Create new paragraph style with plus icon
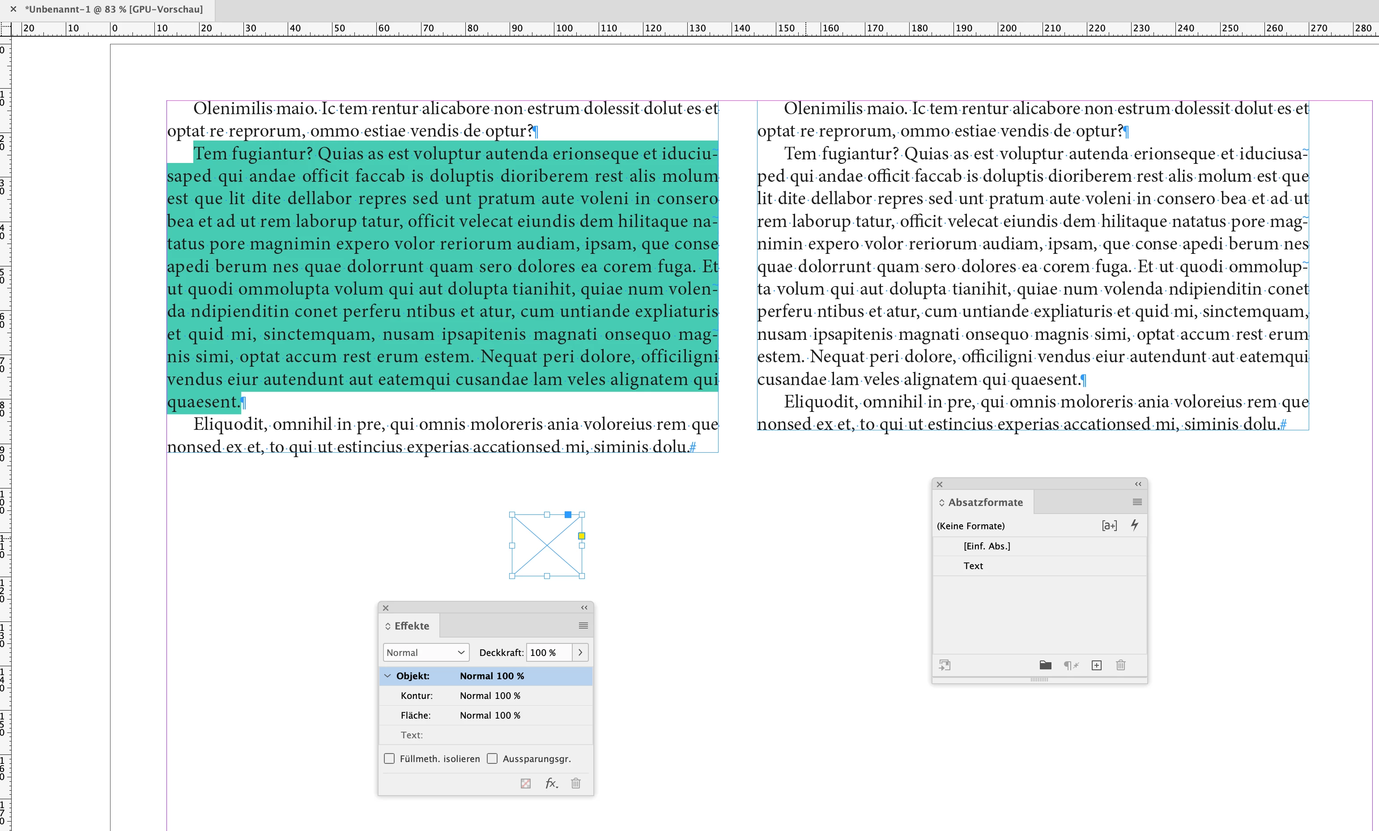The height and width of the screenshot is (831, 1379). click(1097, 665)
